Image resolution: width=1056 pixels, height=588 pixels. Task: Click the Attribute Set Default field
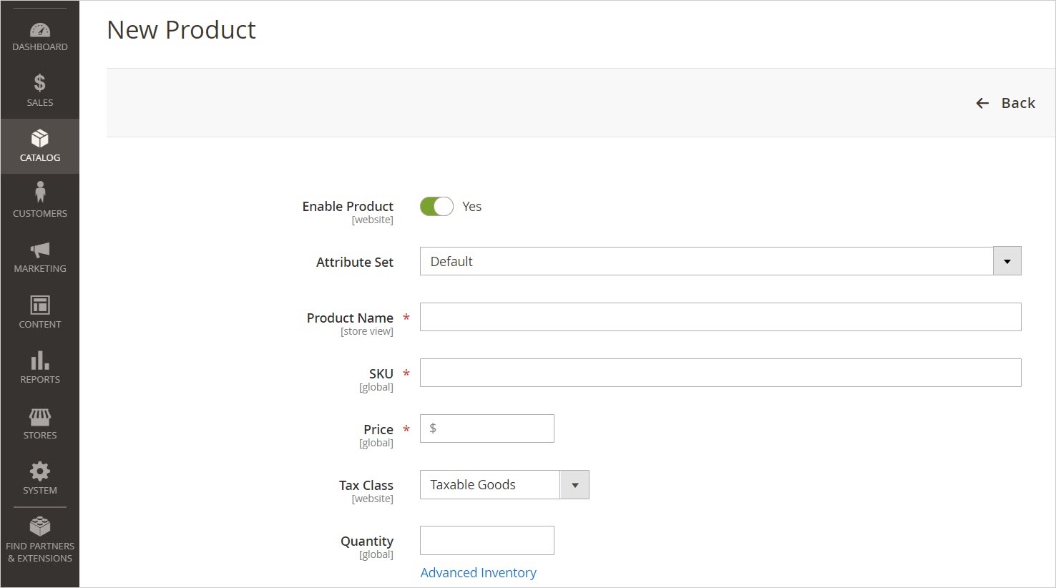tap(706, 261)
